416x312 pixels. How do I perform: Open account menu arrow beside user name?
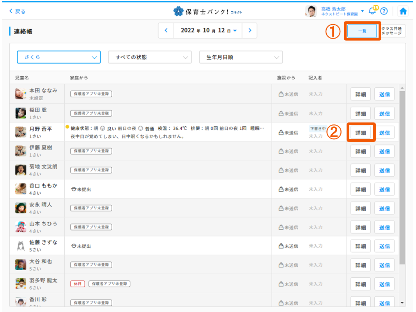[362, 11]
